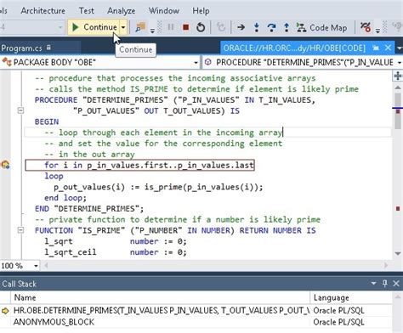Click the Step Over icon
The height and width of the screenshot is (333, 403).
271,27
